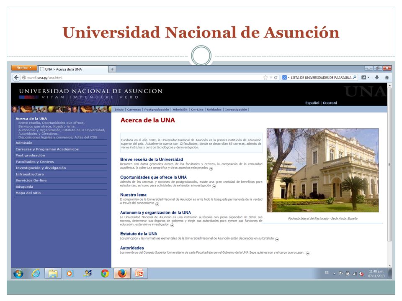Click the taskbar clock showing 11:48 a.m.
The width and height of the screenshot is (402, 301).
click(376, 273)
